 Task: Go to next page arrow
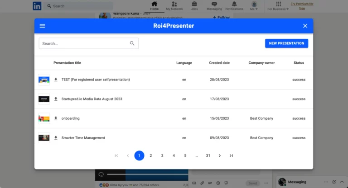[x=219, y=155]
